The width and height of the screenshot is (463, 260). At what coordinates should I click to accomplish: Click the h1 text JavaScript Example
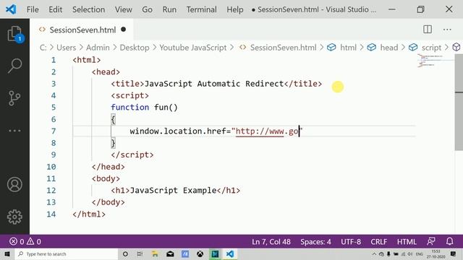pyautogui.click(x=174, y=191)
